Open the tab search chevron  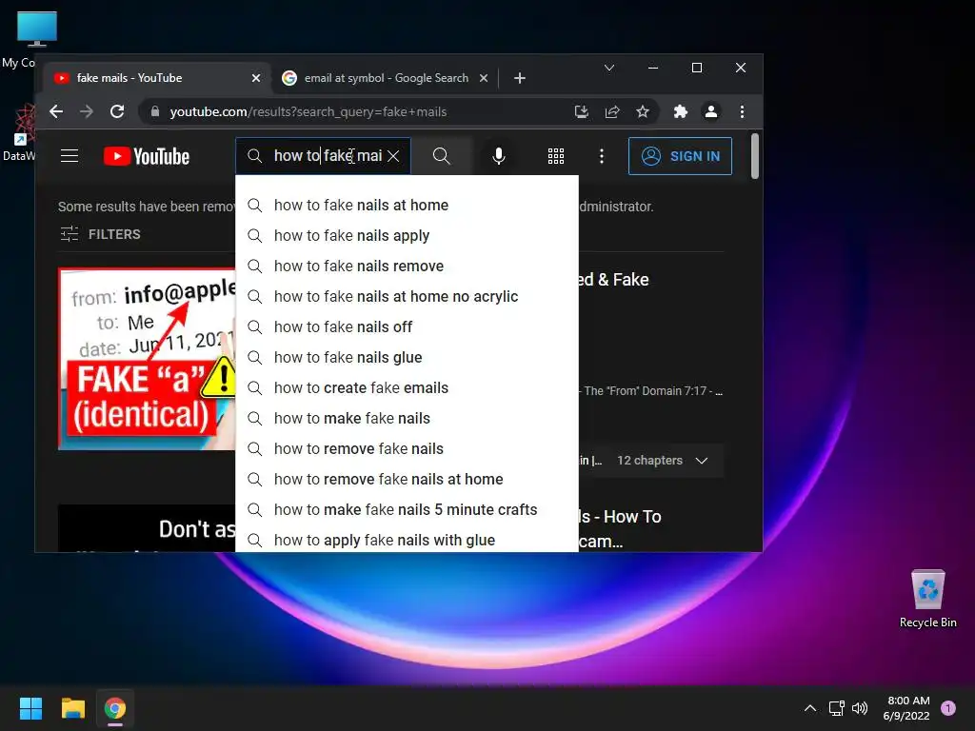[609, 68]
